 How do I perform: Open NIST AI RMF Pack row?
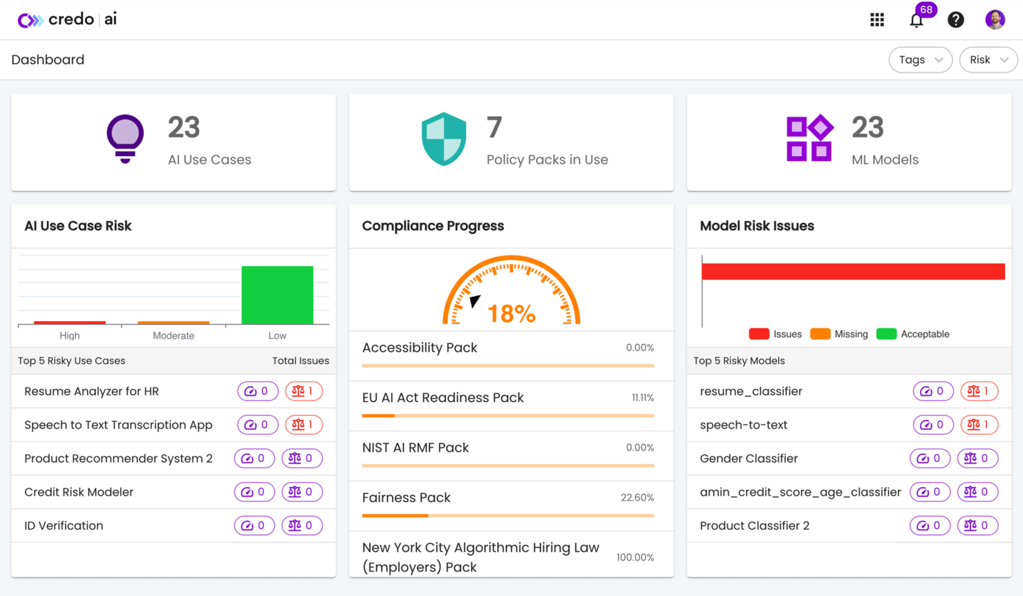coord(511,456)
